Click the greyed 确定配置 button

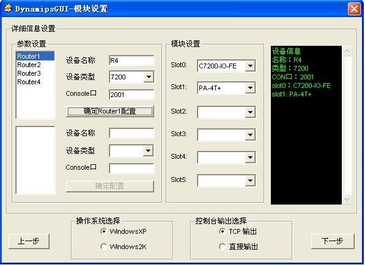110,186
